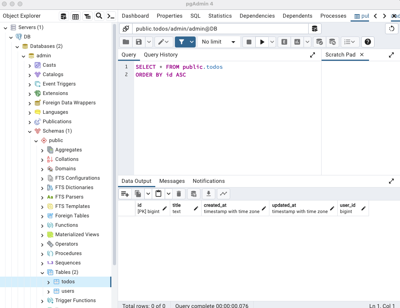Click the title column edit pencil
Viewport: 400px width, 308px height.
point(196,208)
